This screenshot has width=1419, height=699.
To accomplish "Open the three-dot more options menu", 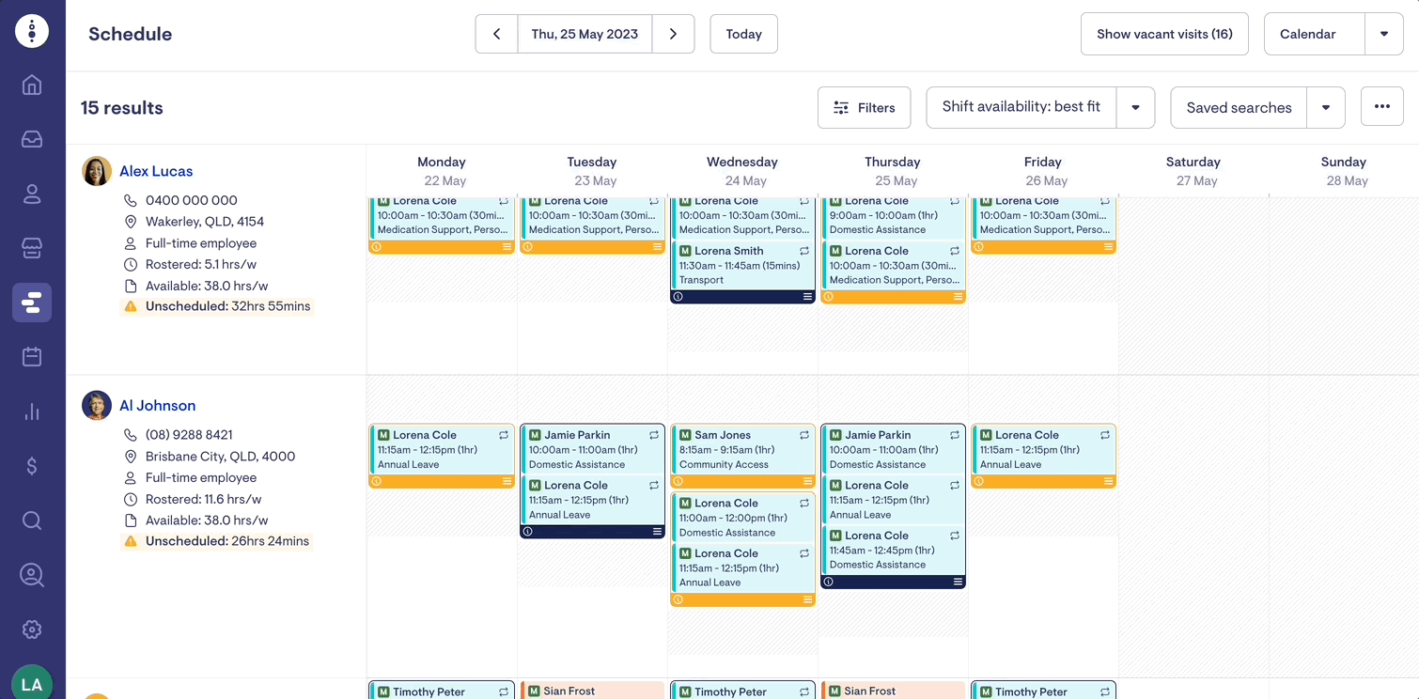I will pyautogui.click(x=1381, y=107).
